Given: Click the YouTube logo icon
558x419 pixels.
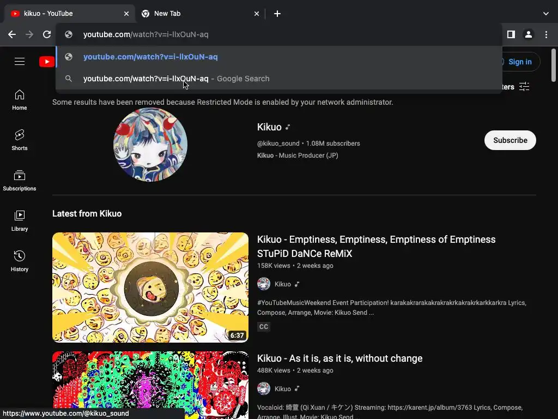Looking at the screenshot, I should pos(47,62).
